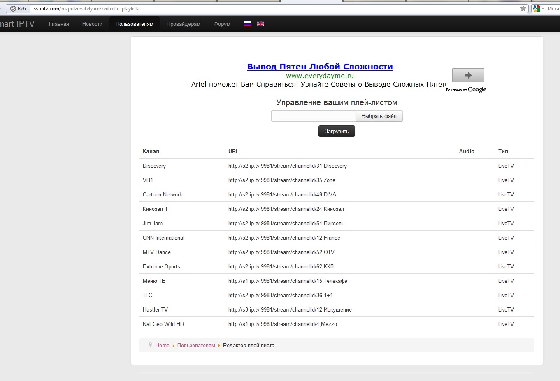This screenshot has height=381, width=560.
Task: Click URL ending channelid/24,Кинозал
Action: click(286, 209)
